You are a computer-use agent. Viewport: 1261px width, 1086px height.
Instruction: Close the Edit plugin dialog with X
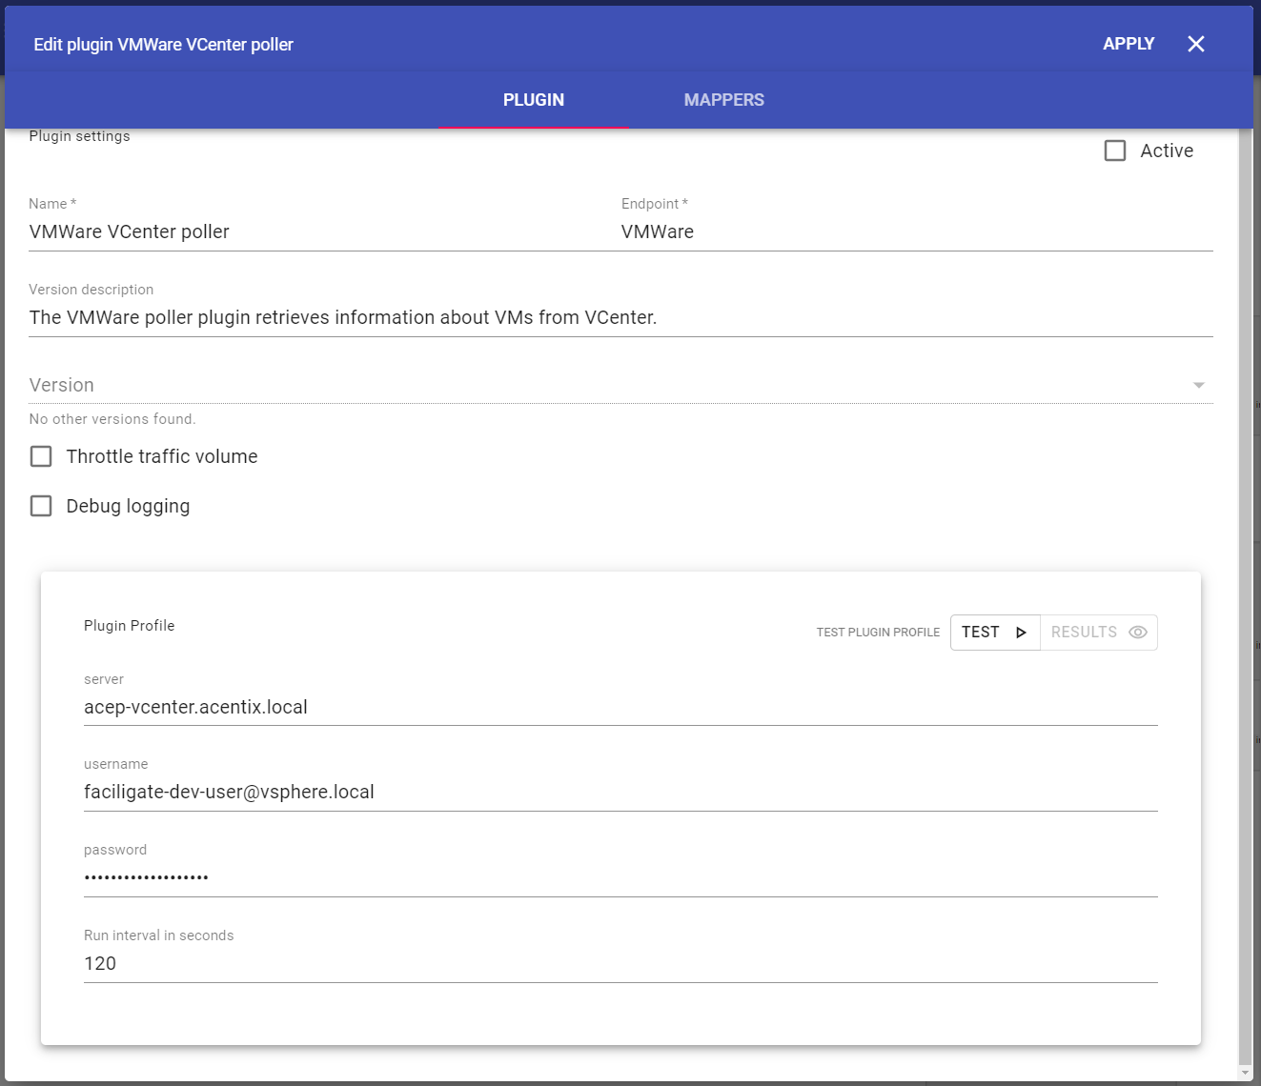pos(1196,44)
